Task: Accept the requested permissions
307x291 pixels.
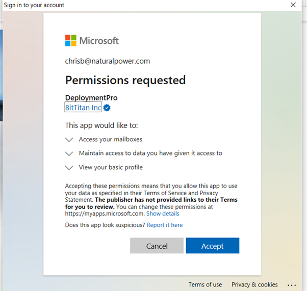Action: click(213, 246)
